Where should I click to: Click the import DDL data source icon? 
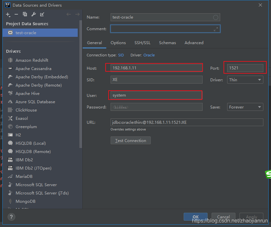pyautogui.click(x=42, y=14)
